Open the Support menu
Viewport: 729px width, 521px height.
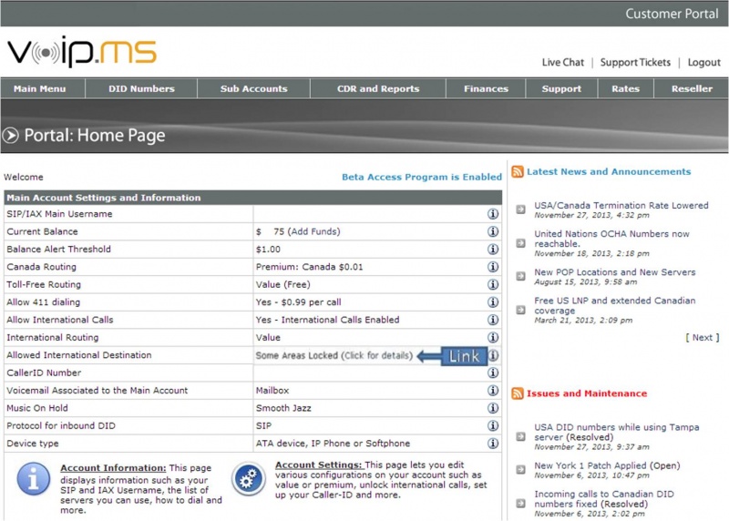tap(561, 88)
